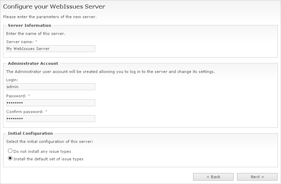Click the 'Server name:' label
Image resolution: width=281 pixels, height=184 pixels.
(20, 42)
